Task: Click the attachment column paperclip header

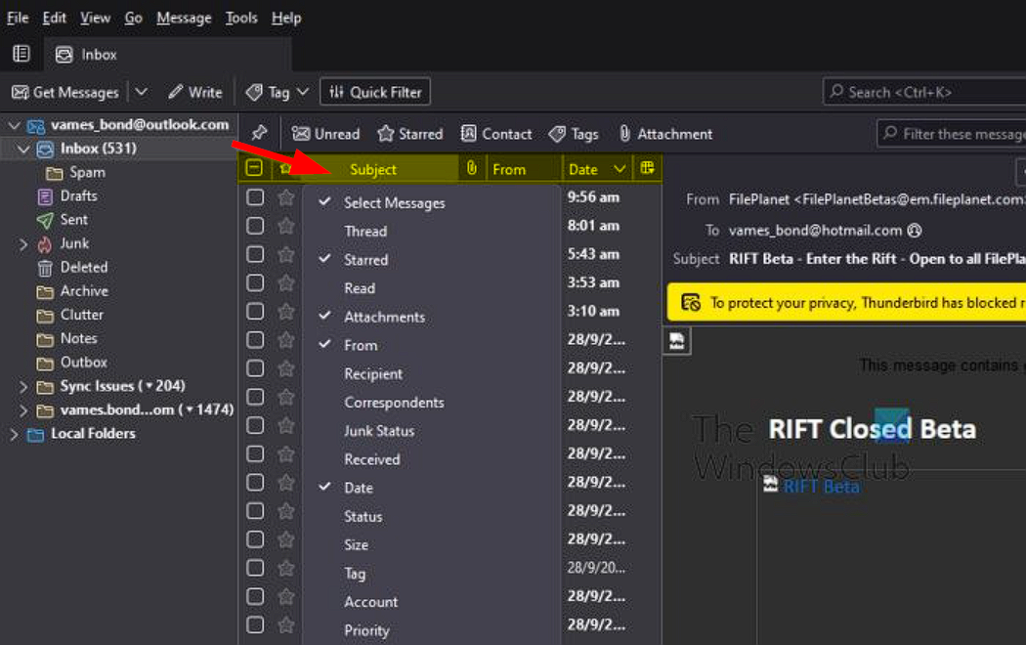Action: (472, 168)
